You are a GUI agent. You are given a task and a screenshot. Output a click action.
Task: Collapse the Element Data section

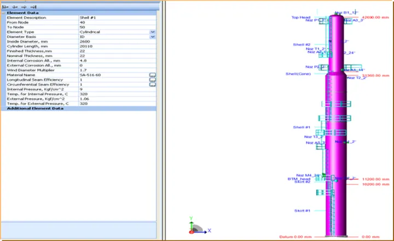tap(3, 13)
